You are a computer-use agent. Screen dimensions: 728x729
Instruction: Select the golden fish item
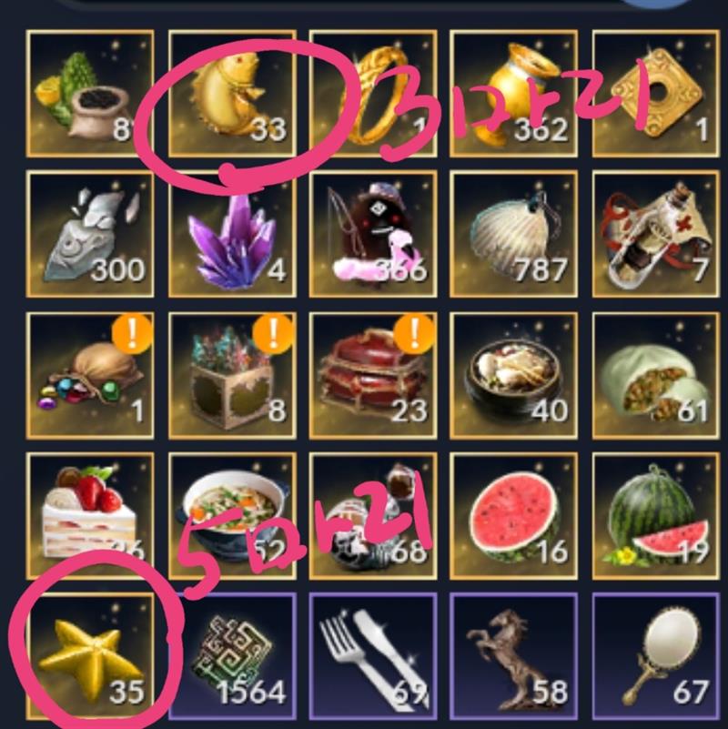[x=232, y=94]
